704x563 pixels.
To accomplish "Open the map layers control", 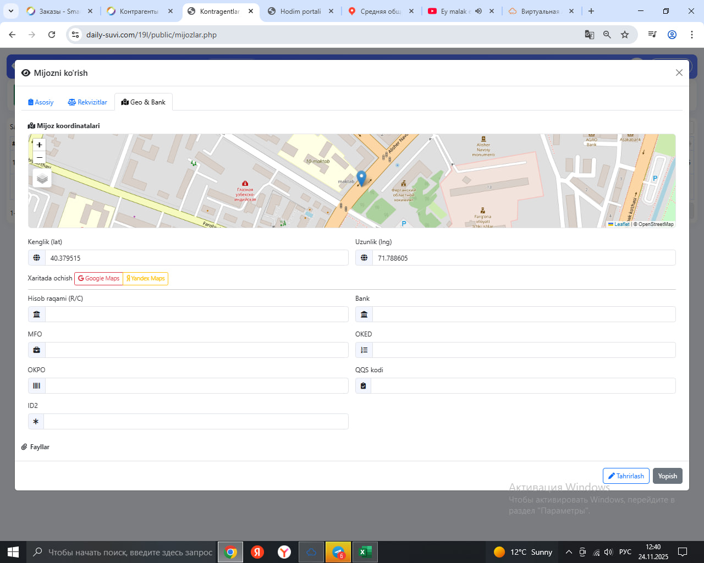I will tap(42, 179).
